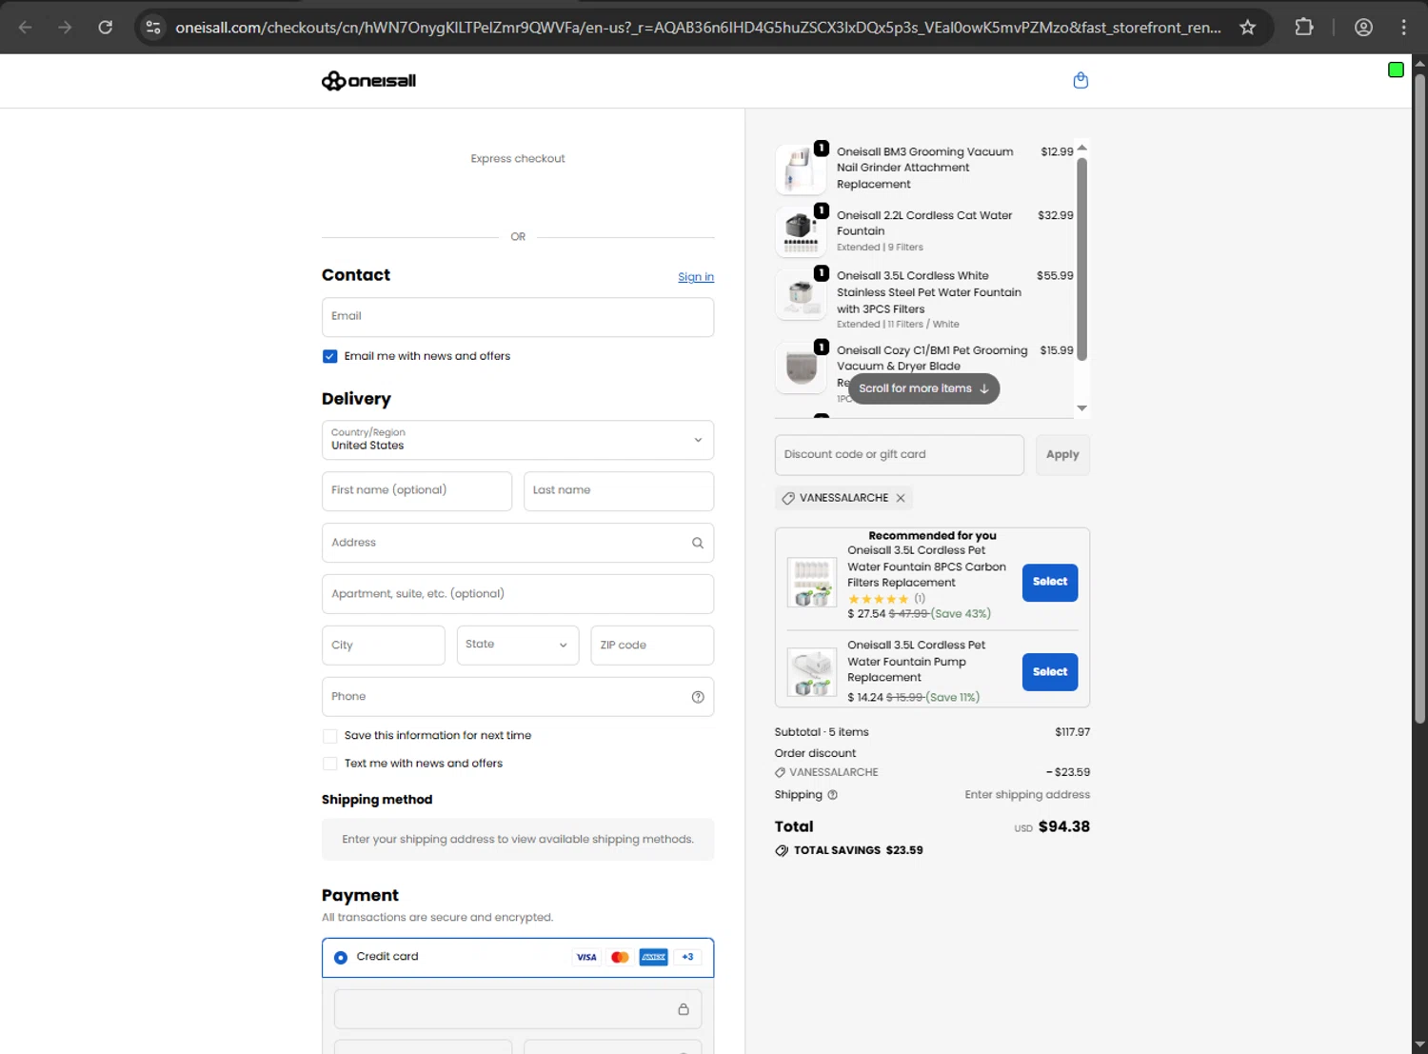Click the green extension indicator square
The image size is (1428, 1054).
tap(1396, 70)
